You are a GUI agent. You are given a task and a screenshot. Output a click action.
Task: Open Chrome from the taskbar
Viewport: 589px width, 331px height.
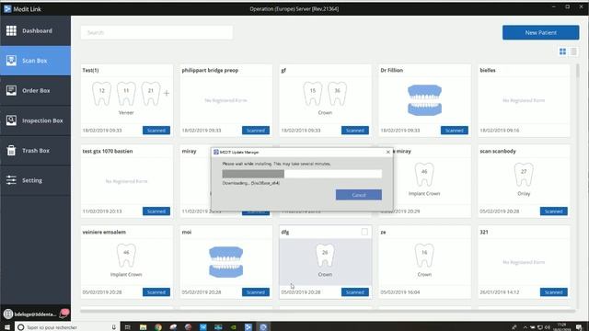[x=158, y=327]
